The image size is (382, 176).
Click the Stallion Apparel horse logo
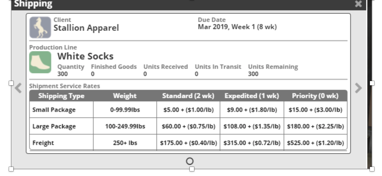tap(40, 27)
